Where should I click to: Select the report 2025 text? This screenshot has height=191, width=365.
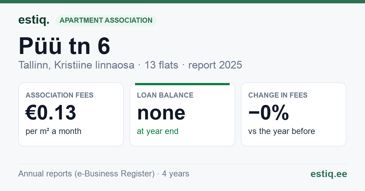pyautogui.click(x=215, y=65)
